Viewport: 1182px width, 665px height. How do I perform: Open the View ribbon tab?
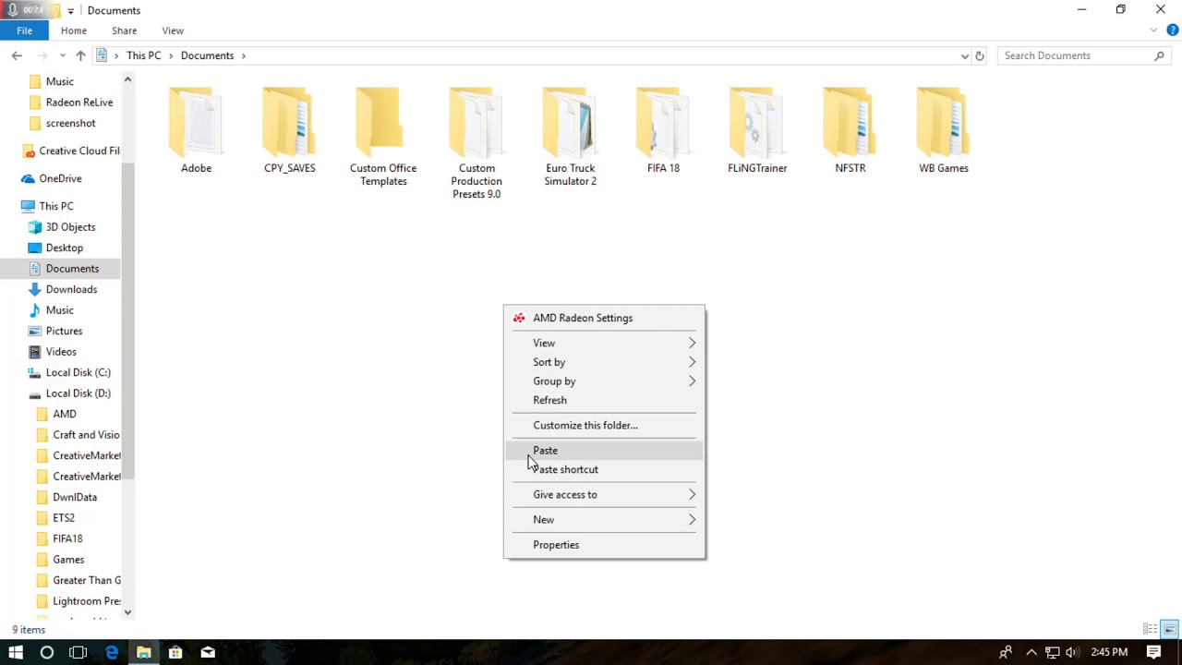pos(173,30)
